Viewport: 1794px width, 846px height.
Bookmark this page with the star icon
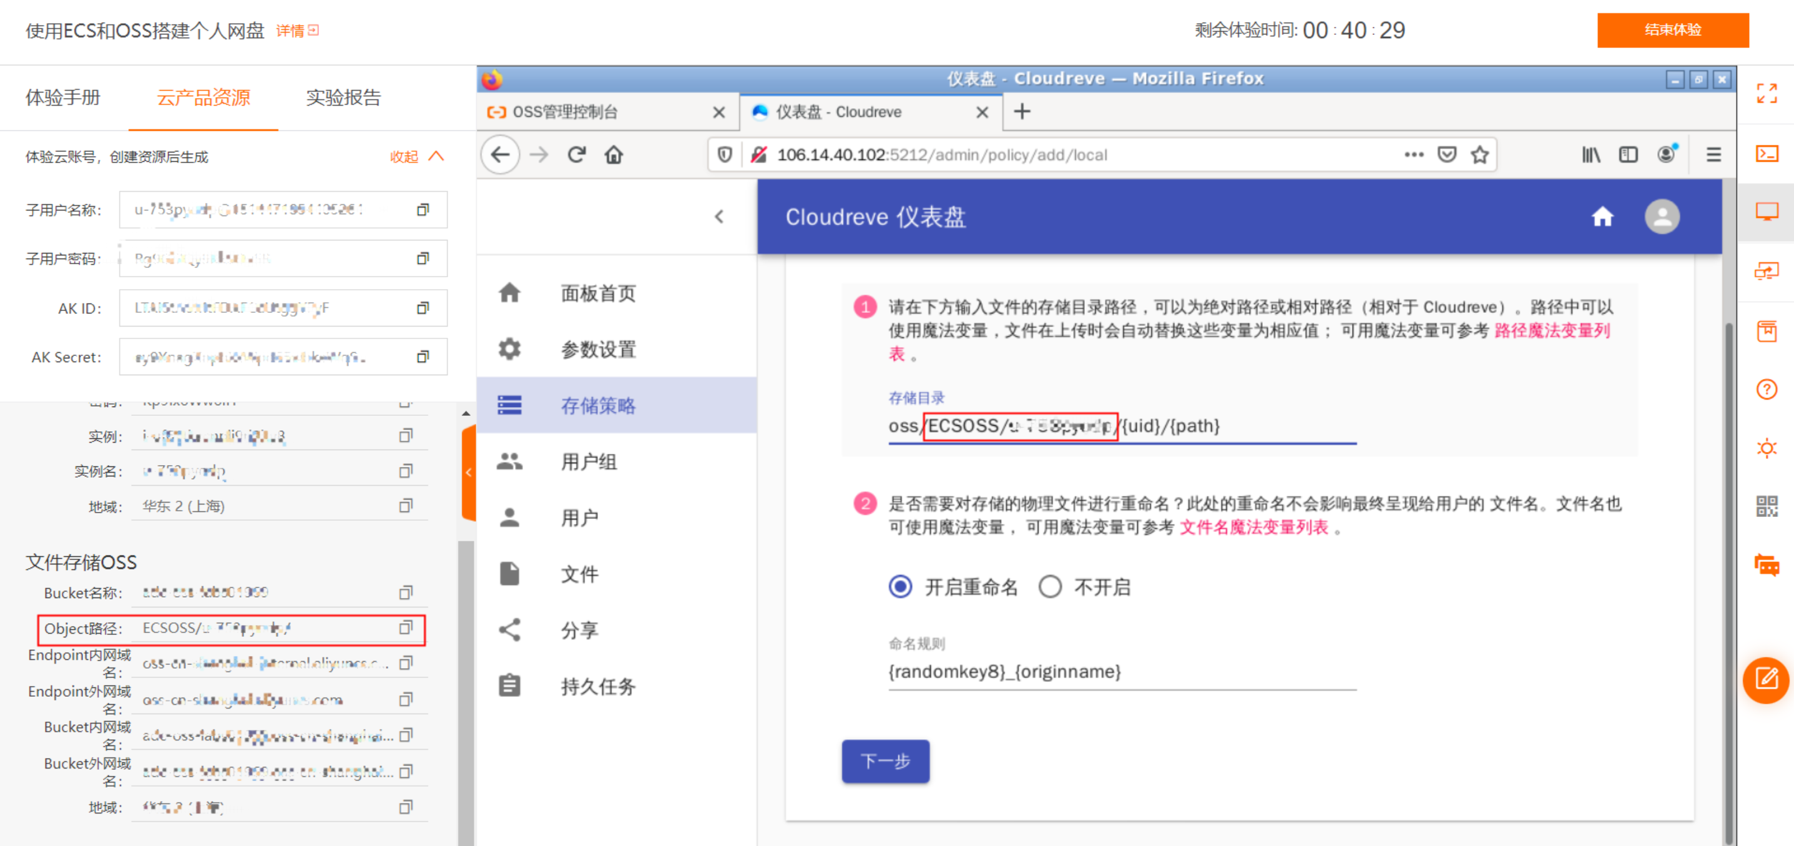1479,155
